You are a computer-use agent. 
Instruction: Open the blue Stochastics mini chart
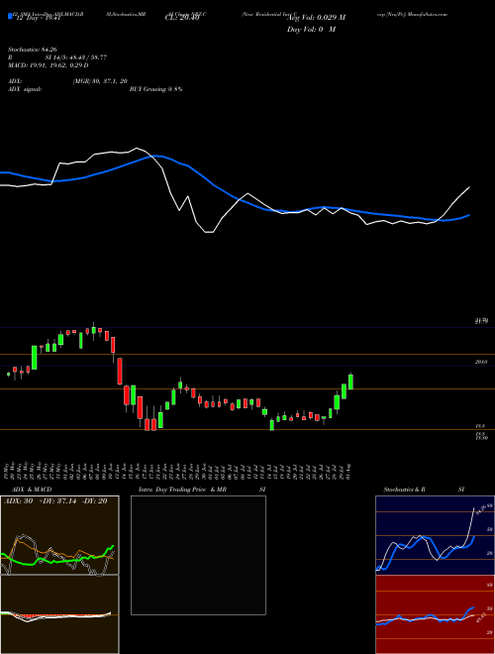[435, 535]
